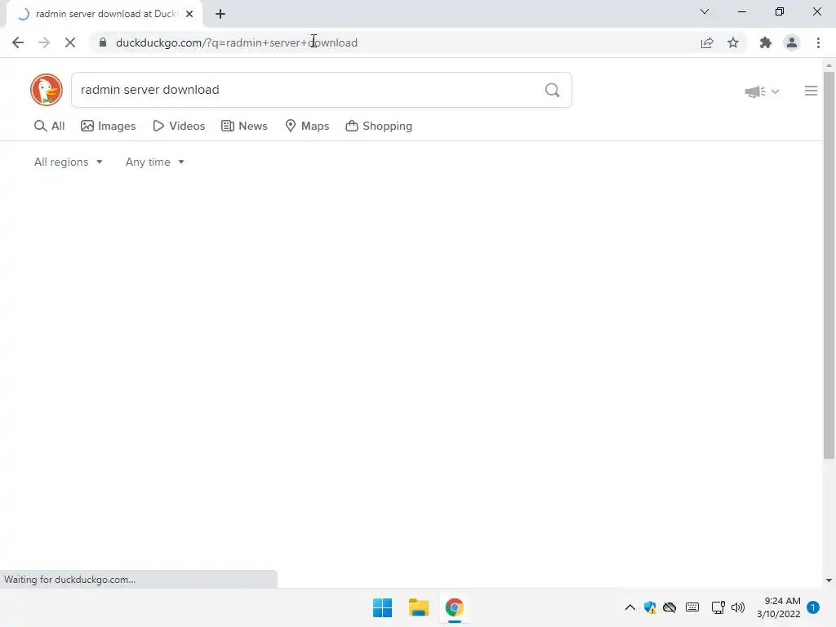Open the megaphone feedback dropdown
The image size is (836, 627).
click(762, 91)
